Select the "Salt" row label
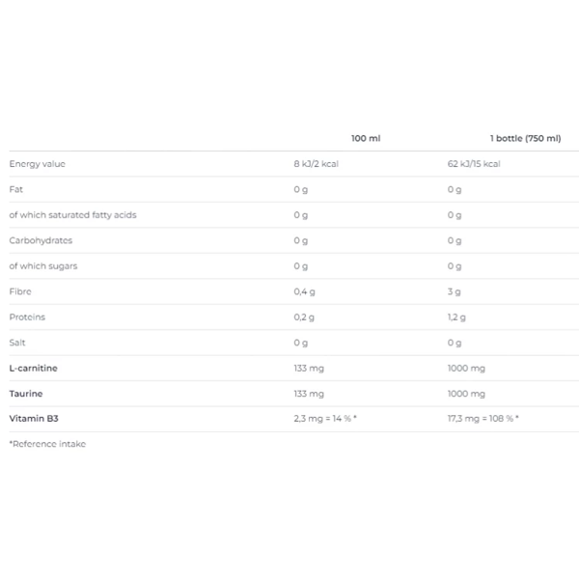 (17, 343)
